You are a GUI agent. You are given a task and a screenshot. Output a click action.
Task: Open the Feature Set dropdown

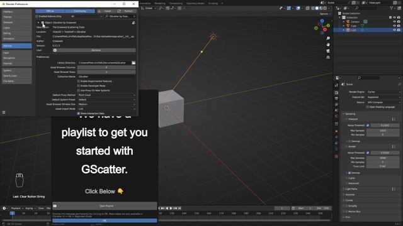click(383, 97)
